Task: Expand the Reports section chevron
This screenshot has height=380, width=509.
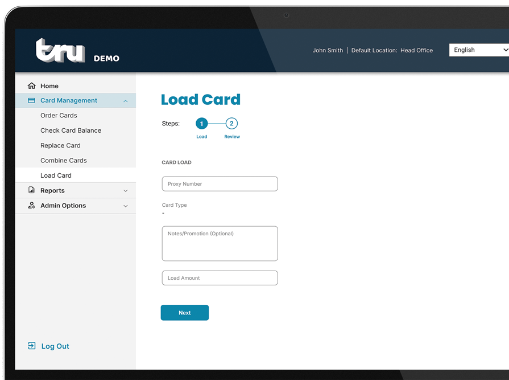Action: point(126,191)
